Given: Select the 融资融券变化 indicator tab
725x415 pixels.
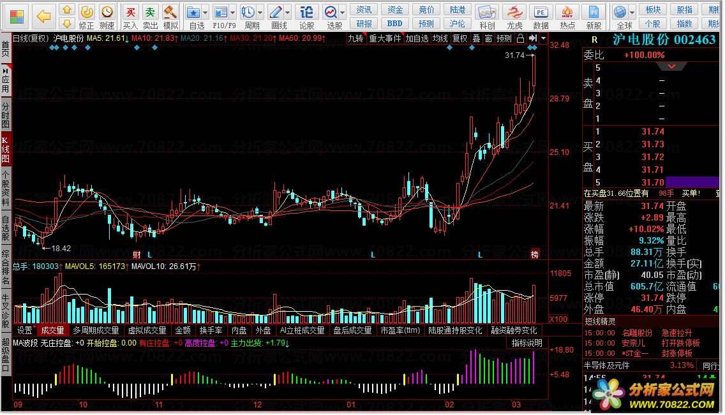Looking at the screenshot, I should (x=514, y=330).
